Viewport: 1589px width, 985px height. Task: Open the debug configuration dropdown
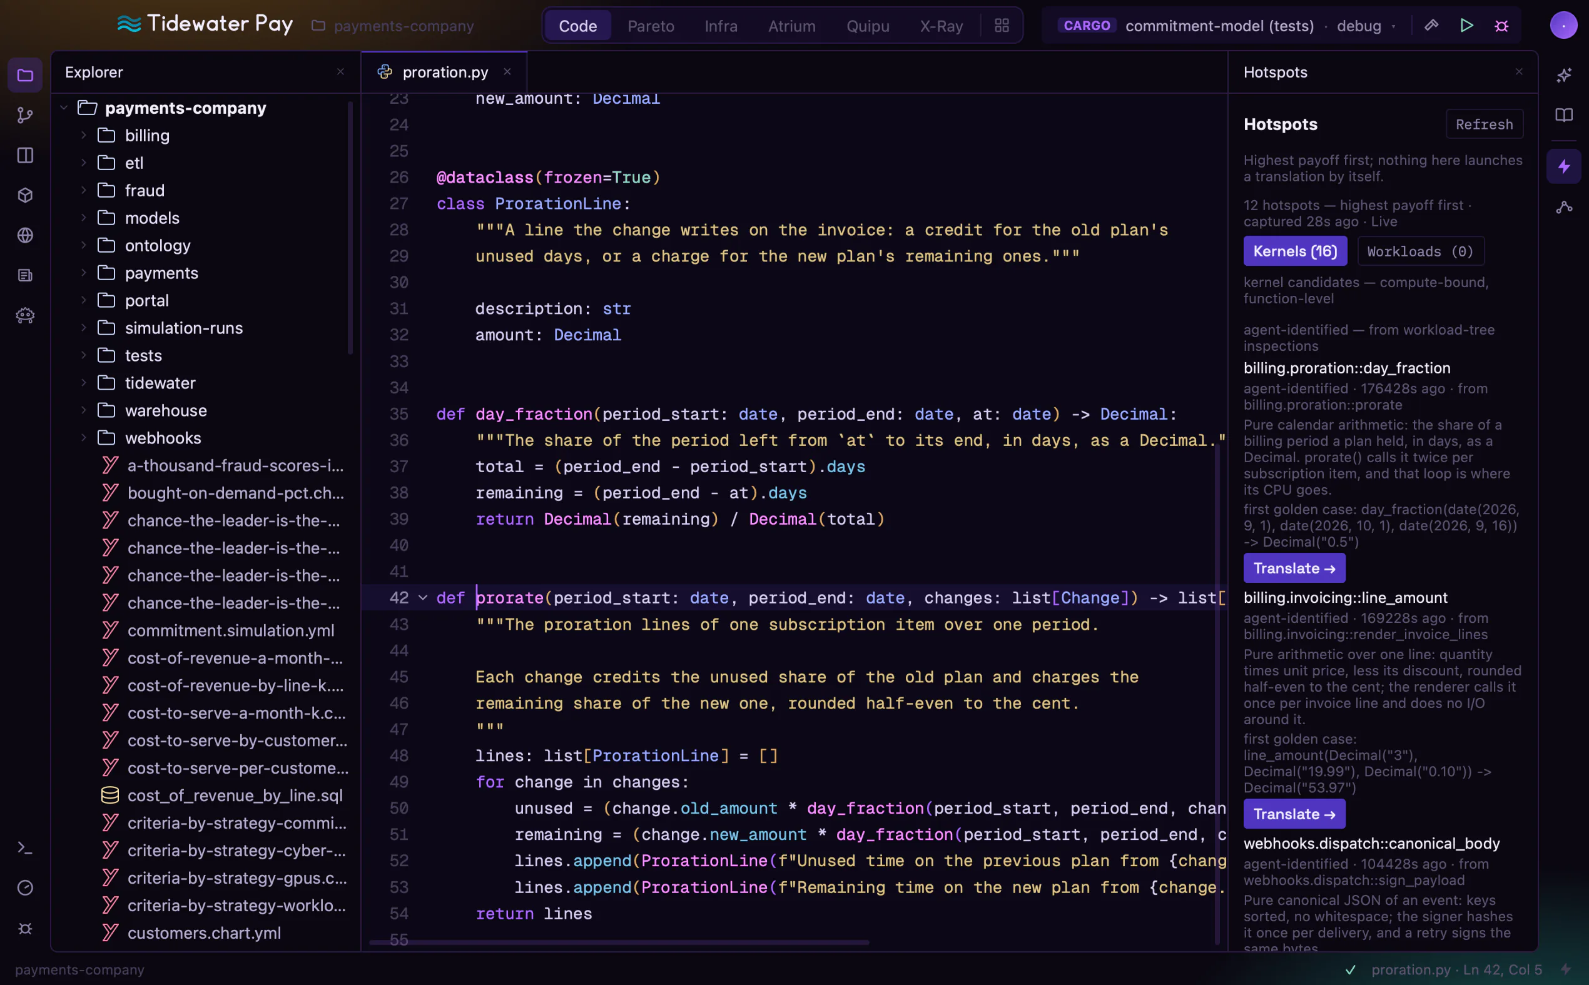pos(1366,26)
